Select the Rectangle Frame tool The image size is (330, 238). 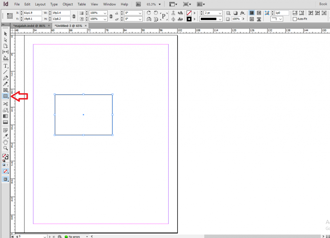click(x=5, y=90)
